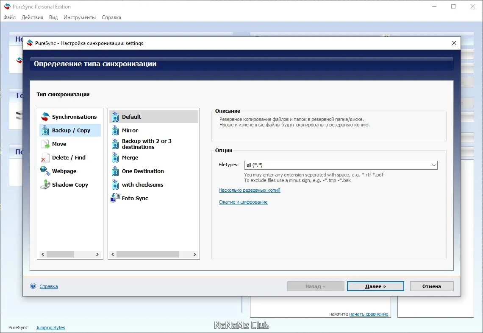Screen dimensions: 483x333
Task: Click the with checksums icon
Action: pyautogui.click(x=115, y=185)
